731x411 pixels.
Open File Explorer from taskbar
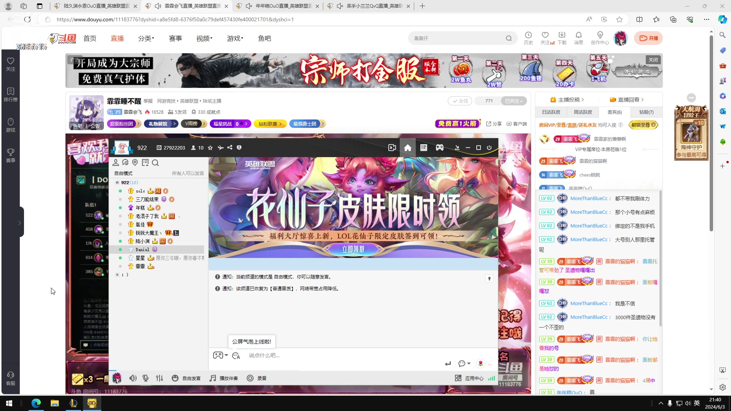pos(55,403)
